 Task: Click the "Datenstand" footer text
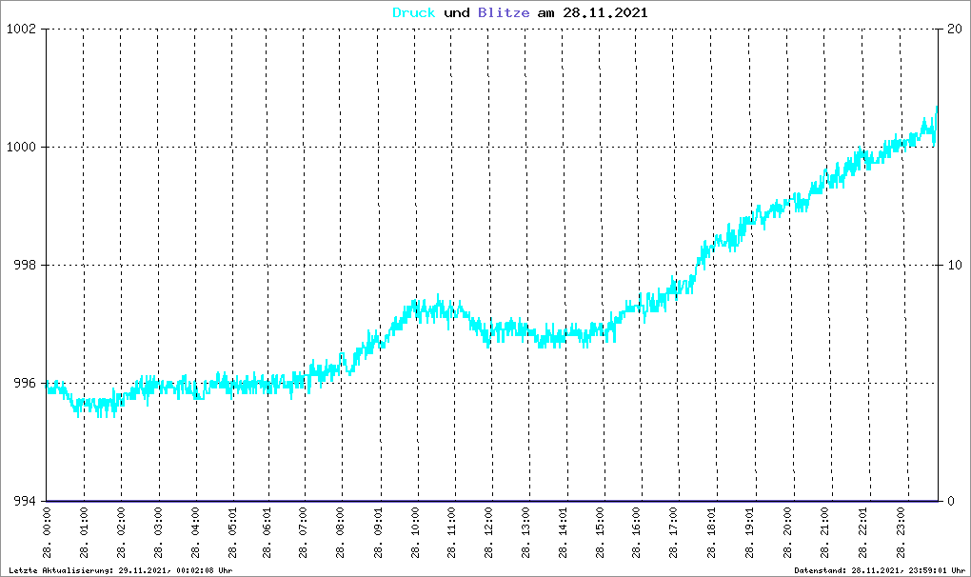880,570
